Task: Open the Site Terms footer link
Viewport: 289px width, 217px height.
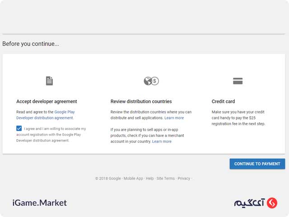Action: coord(166,179)
